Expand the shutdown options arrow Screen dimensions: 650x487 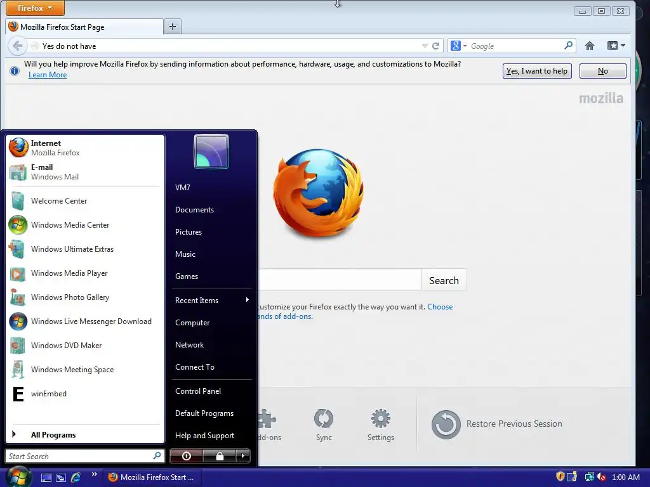pyautogui.click(x=243, y=456)
